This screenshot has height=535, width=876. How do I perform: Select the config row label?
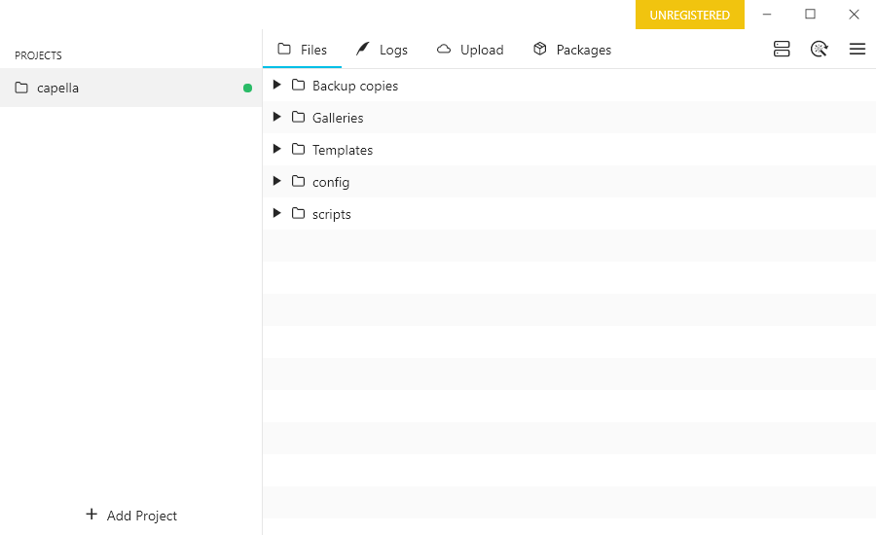(331, 182)
